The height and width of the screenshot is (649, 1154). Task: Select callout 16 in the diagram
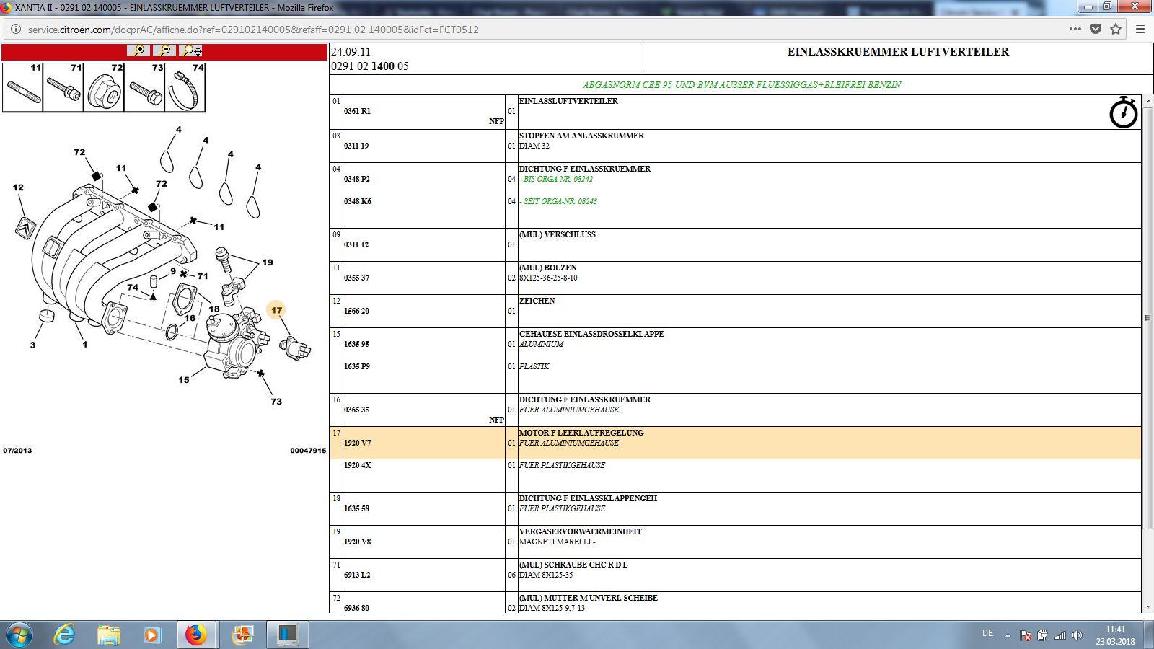pyautogui.click(x=190, y=318)
